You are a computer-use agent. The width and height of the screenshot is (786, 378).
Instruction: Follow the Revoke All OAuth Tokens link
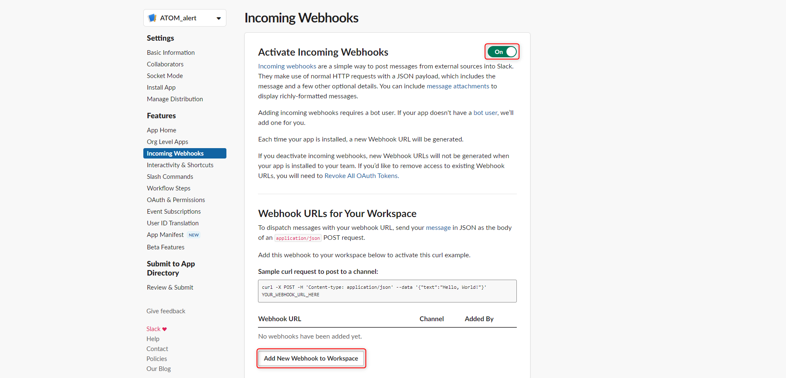pos(361,176)
